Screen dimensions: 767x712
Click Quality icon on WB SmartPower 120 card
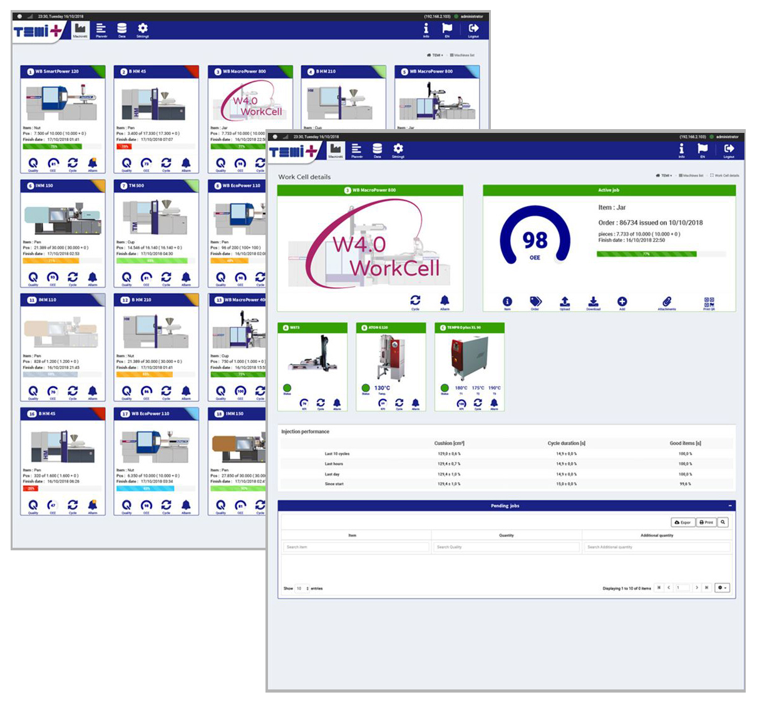(x=33, y=164)
